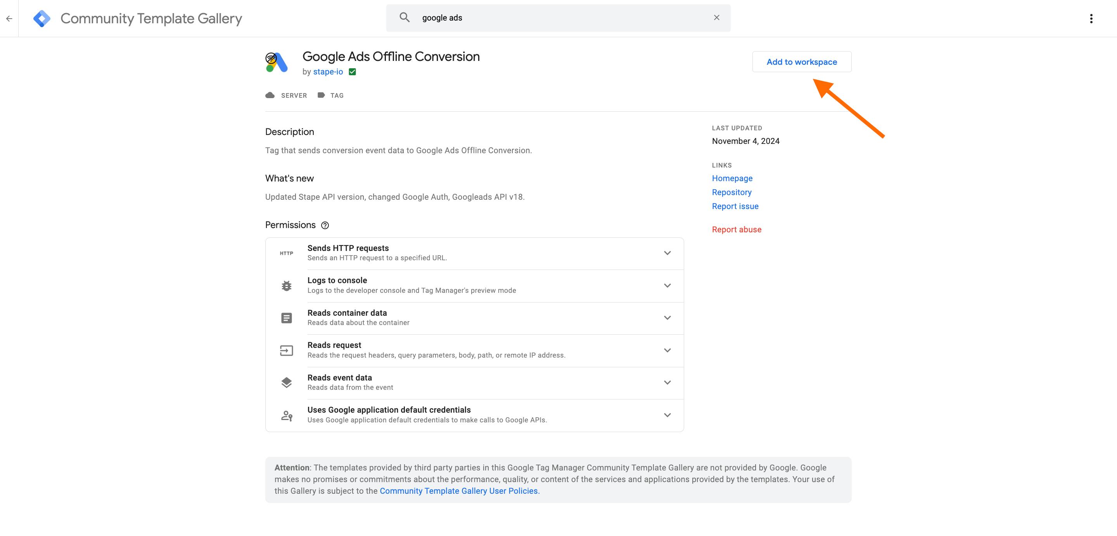Click the search magnifier icon
Image resolution: width=1117 pixels, height=536 pixels.
point(404,17)
